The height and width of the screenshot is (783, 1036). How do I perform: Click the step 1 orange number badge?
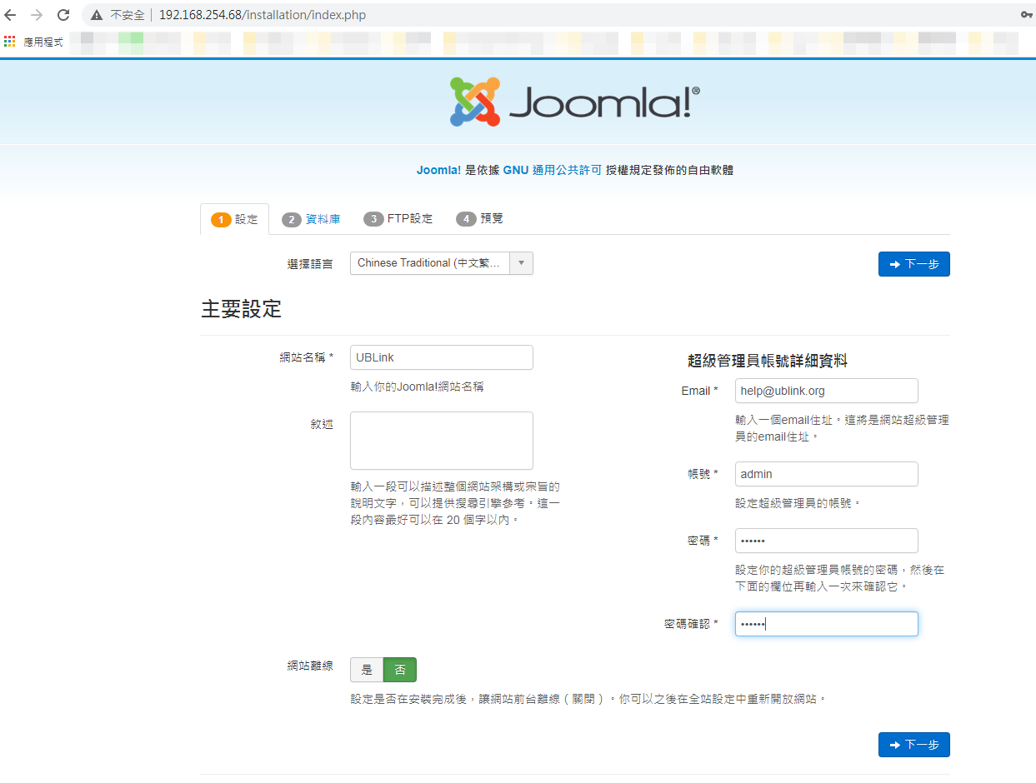point(221,220)
